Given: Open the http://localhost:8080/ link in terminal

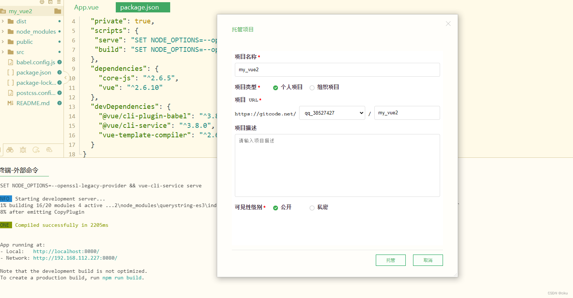Looking at the screenshot, I should point(66,251).
